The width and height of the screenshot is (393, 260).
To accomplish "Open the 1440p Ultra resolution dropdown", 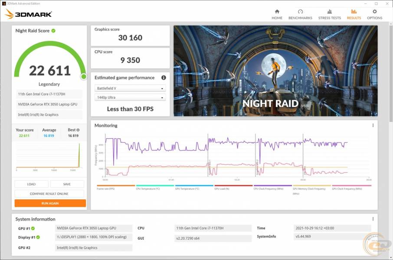I will 130,97.
